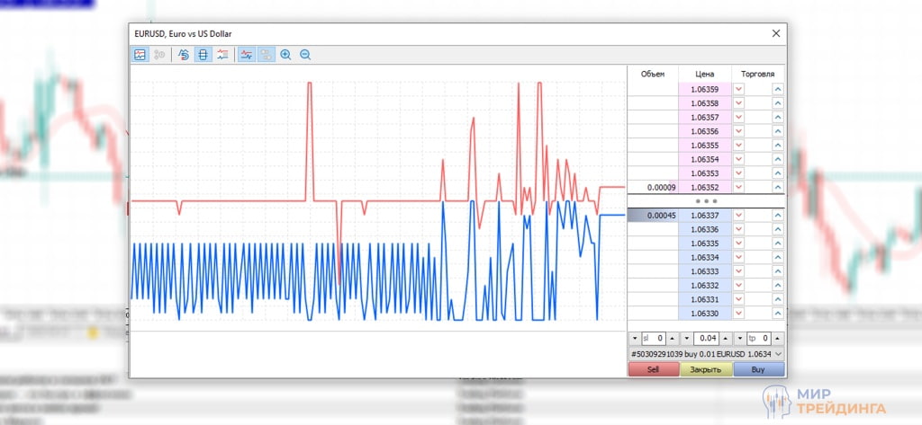Viewport: 922px width, 425px height.
Task: Click the time and sales list icon
Action: coord(222,55)
